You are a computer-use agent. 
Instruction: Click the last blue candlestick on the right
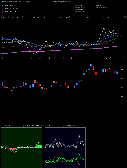117,73
